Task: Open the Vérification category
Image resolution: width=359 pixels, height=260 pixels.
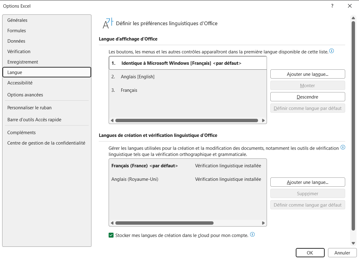Action: click(x=47, y=52)
